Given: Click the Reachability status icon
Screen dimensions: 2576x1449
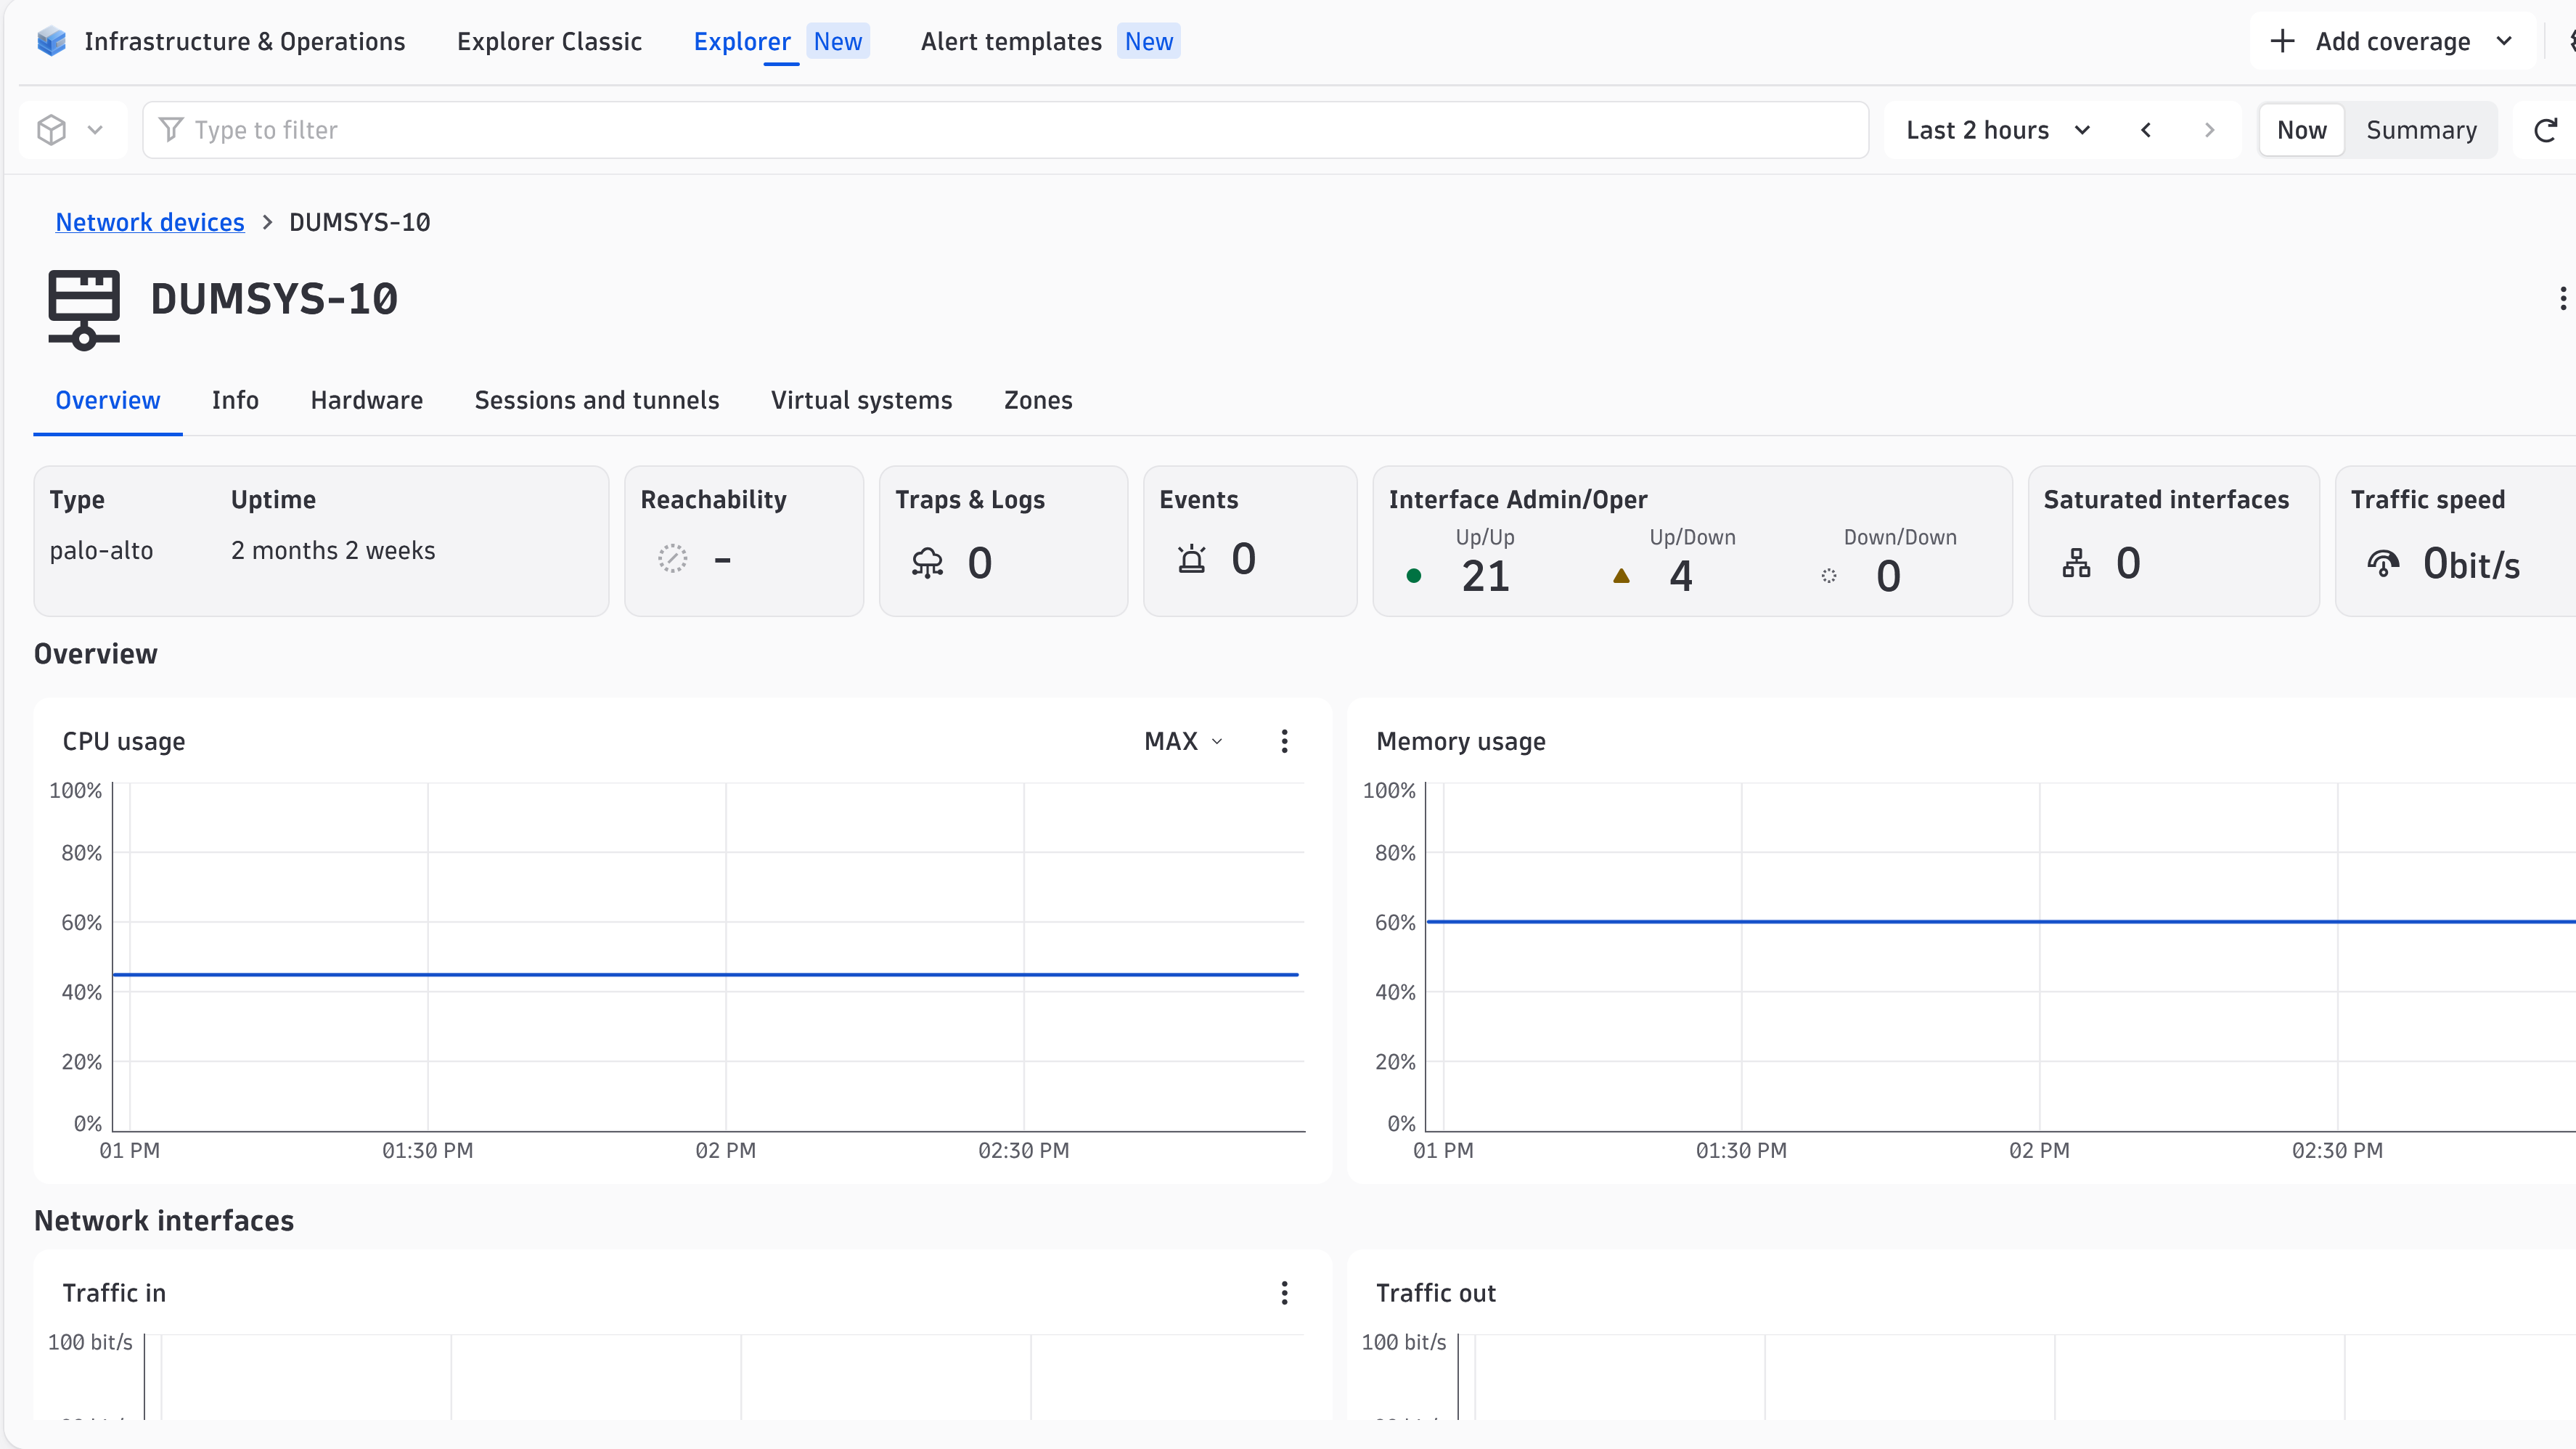Looking at the screenshot, I should pos(672,558).
